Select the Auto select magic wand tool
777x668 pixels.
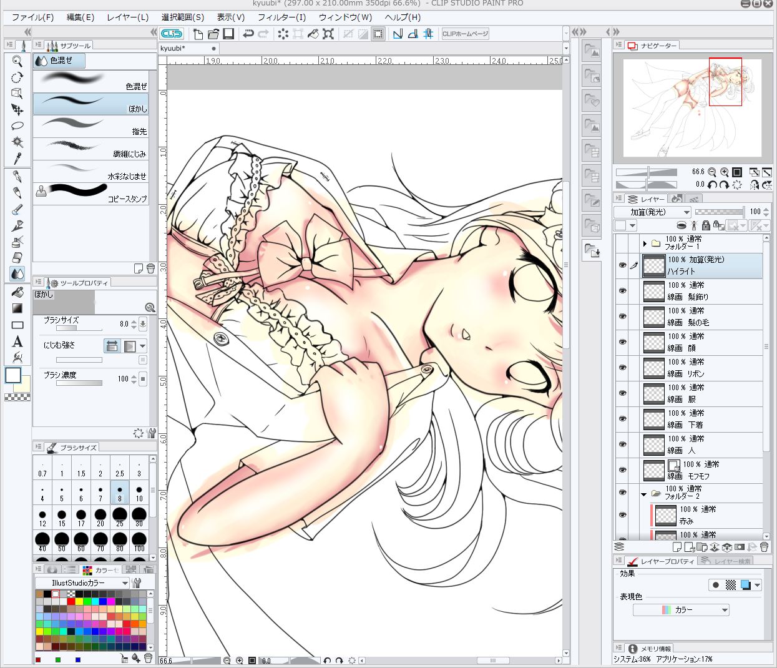click(x=17, y=142)
